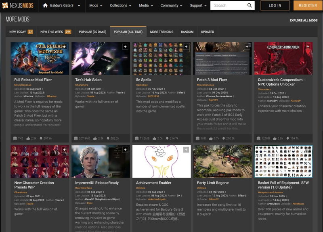Click plus icon on Party Limit Begone thumbnail
This screenshot has width=323, height=232.
[247, 150]
